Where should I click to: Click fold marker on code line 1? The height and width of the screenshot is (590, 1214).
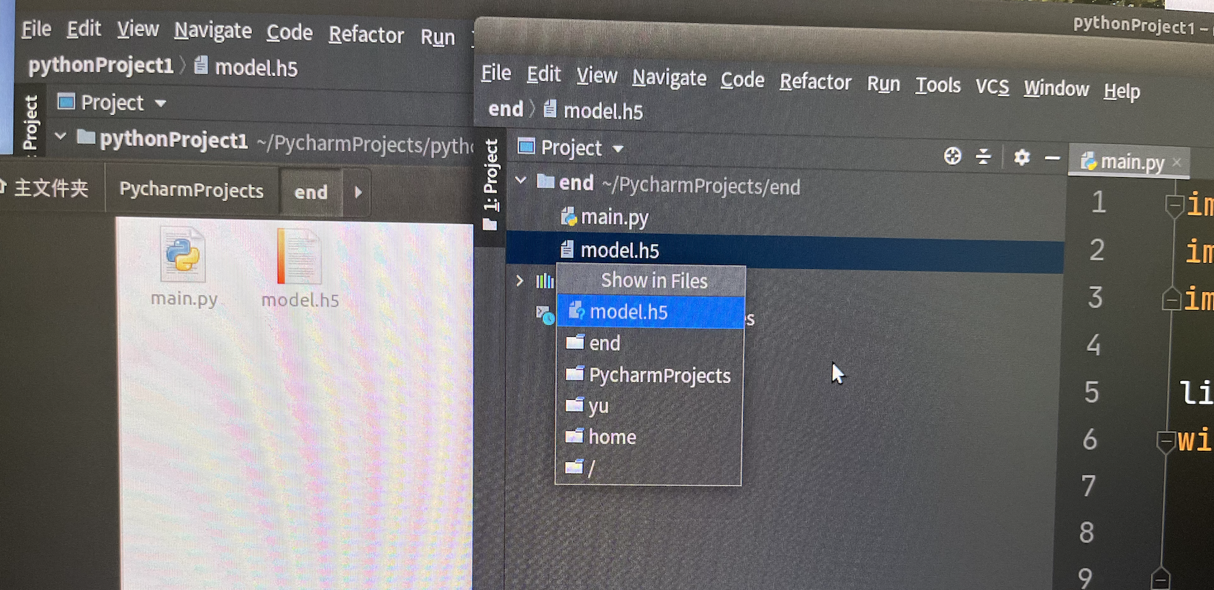click(x=1174, y=206)
